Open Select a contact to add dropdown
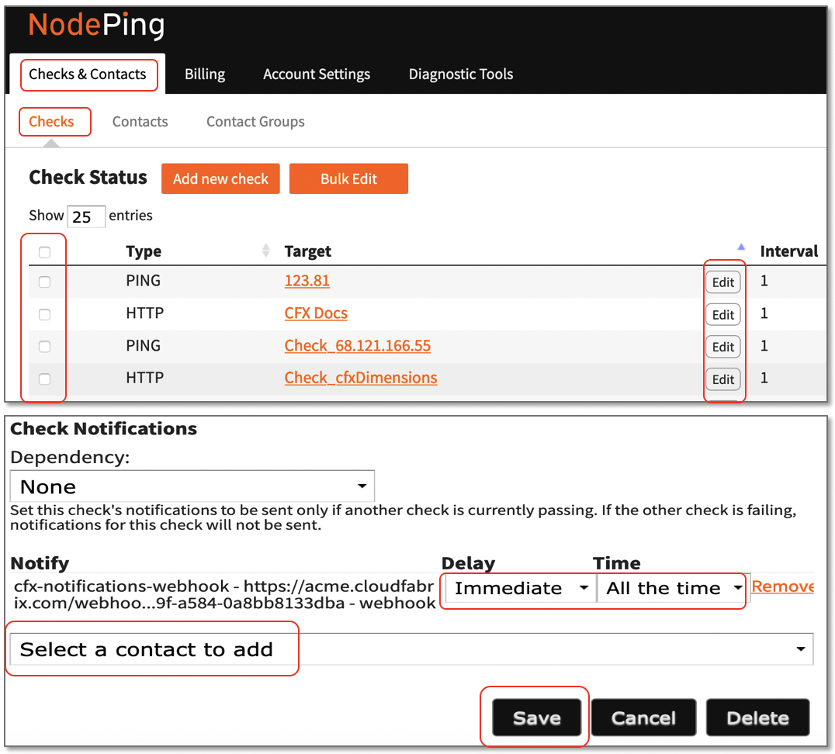Viewport: 835px width, 754px height. point(411,649)
